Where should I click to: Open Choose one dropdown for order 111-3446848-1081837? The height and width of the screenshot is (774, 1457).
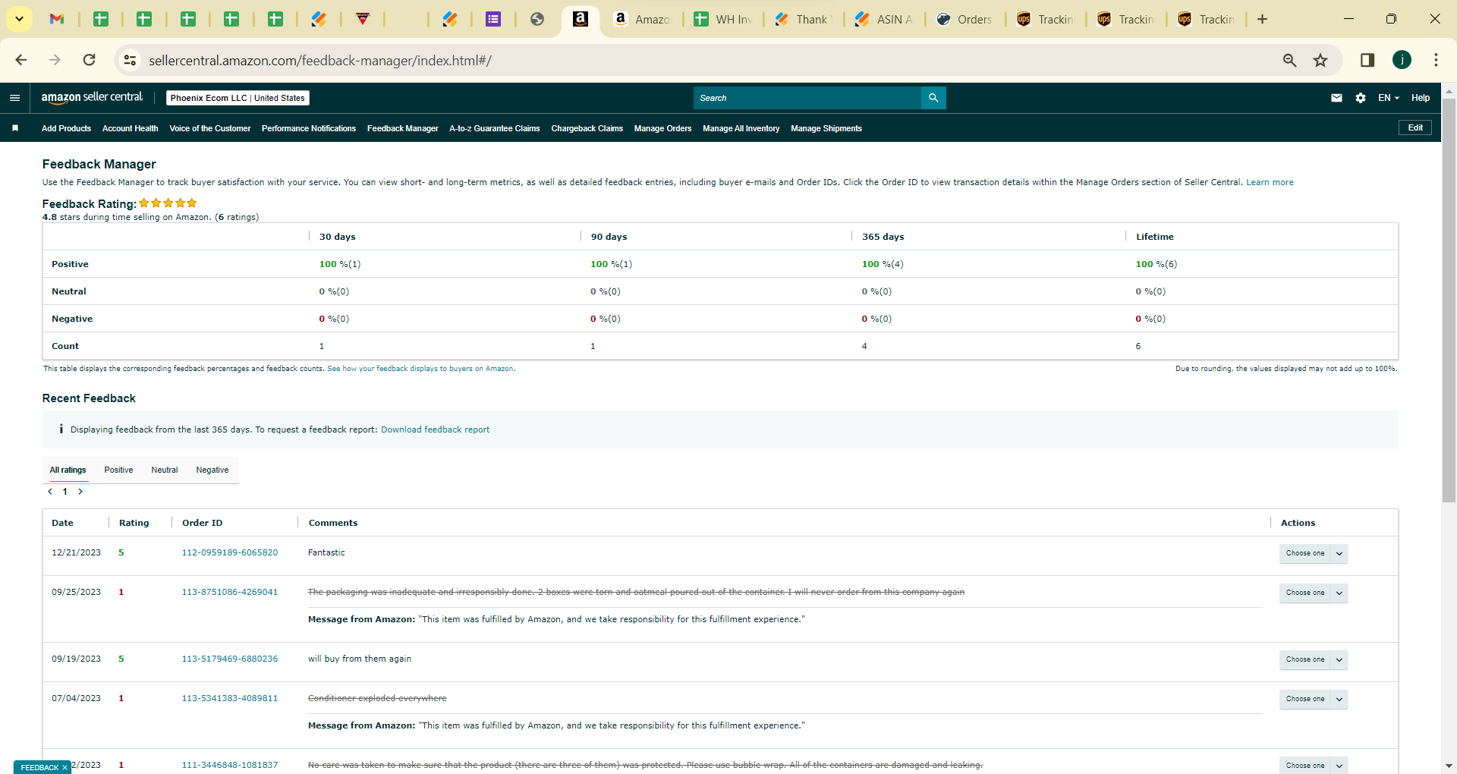pyautogui.click(x=1313, y=765)
